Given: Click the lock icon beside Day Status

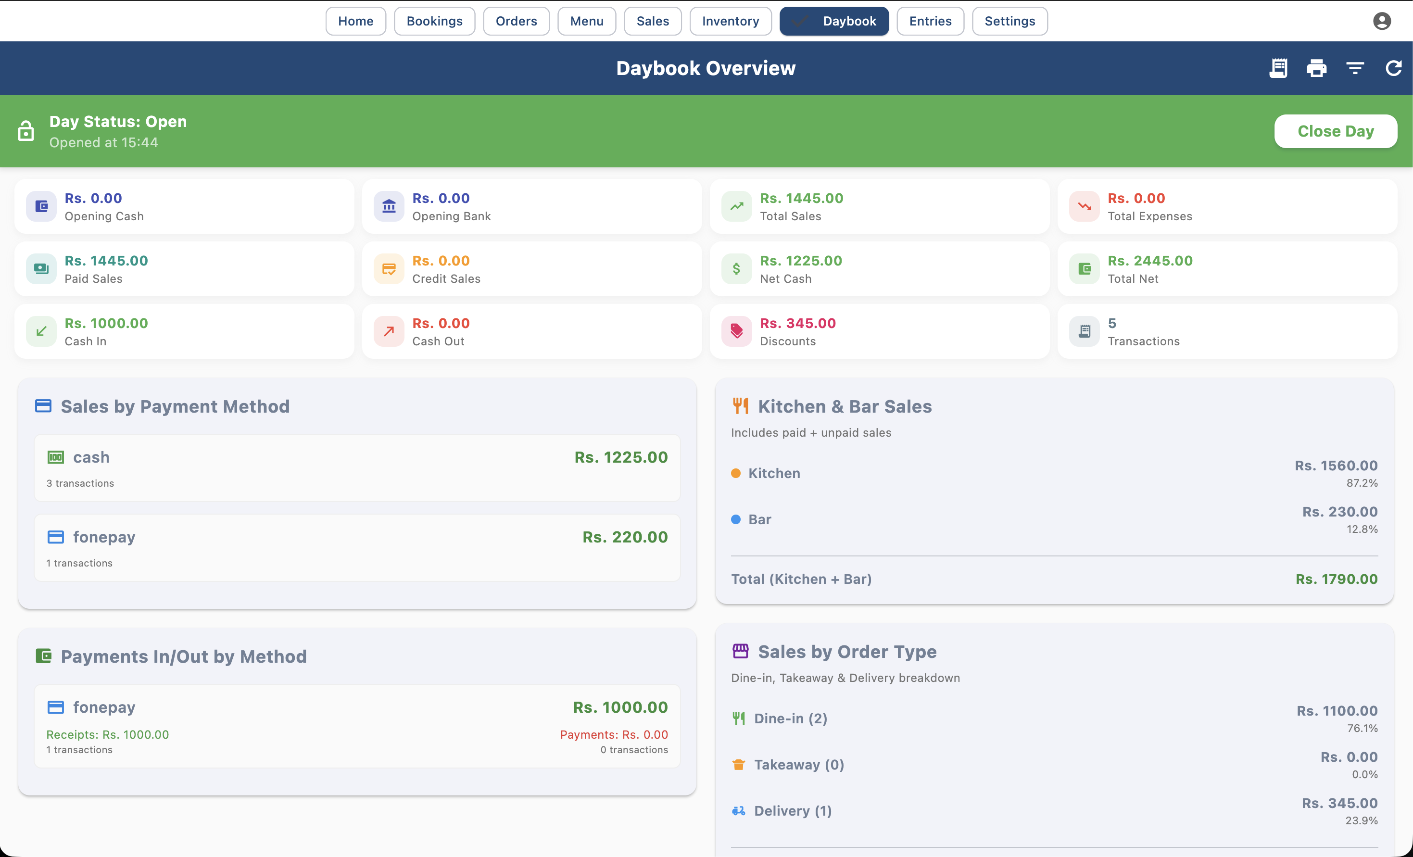Looking at the screenshot, I should coord(26,131).
